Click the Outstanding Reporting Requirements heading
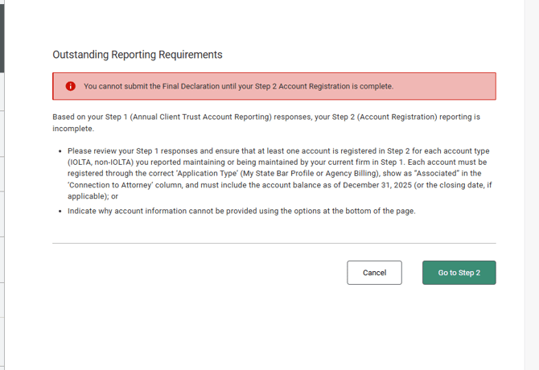 (137, 55)
